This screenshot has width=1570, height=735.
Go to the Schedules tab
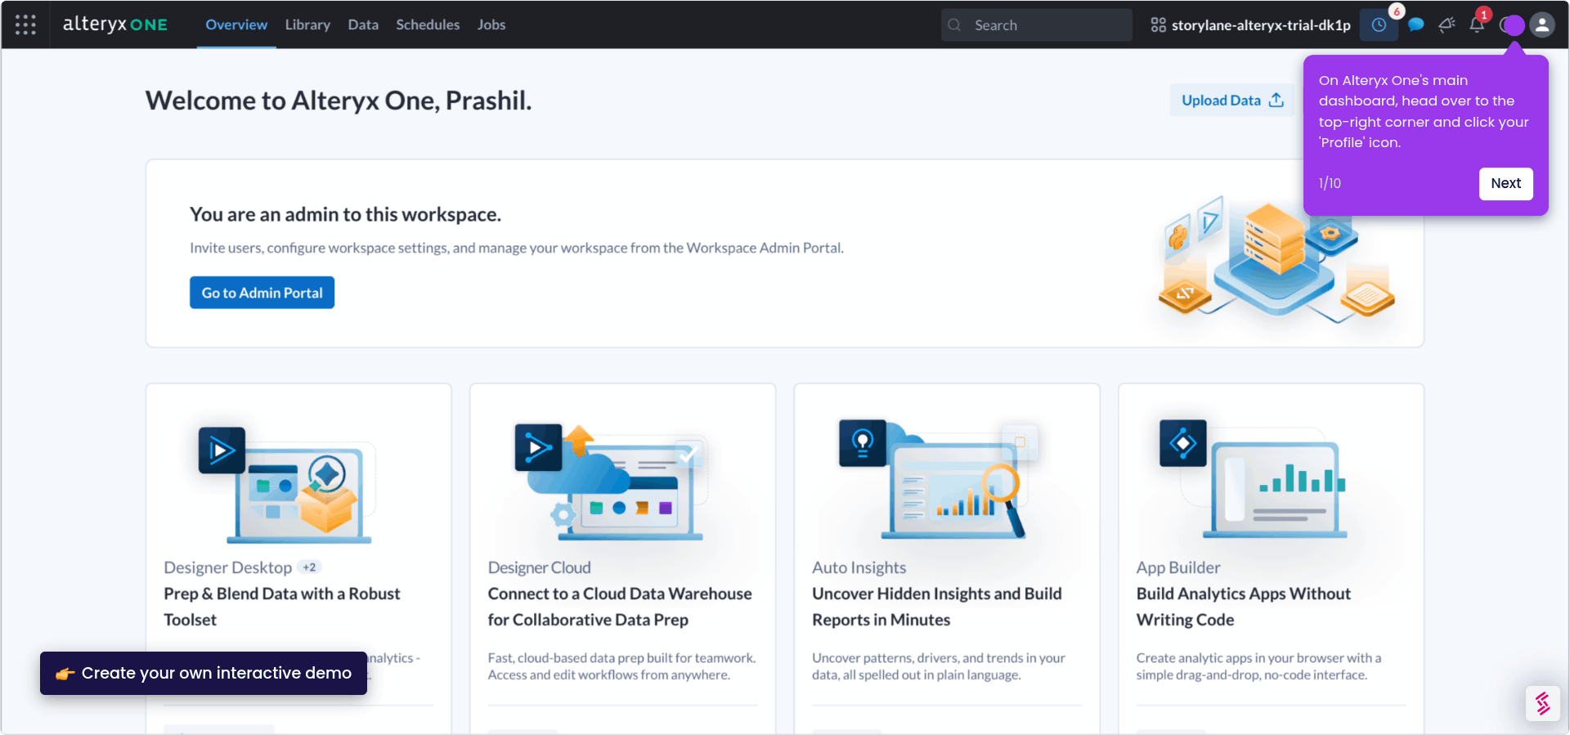click(x=428, y=25)
